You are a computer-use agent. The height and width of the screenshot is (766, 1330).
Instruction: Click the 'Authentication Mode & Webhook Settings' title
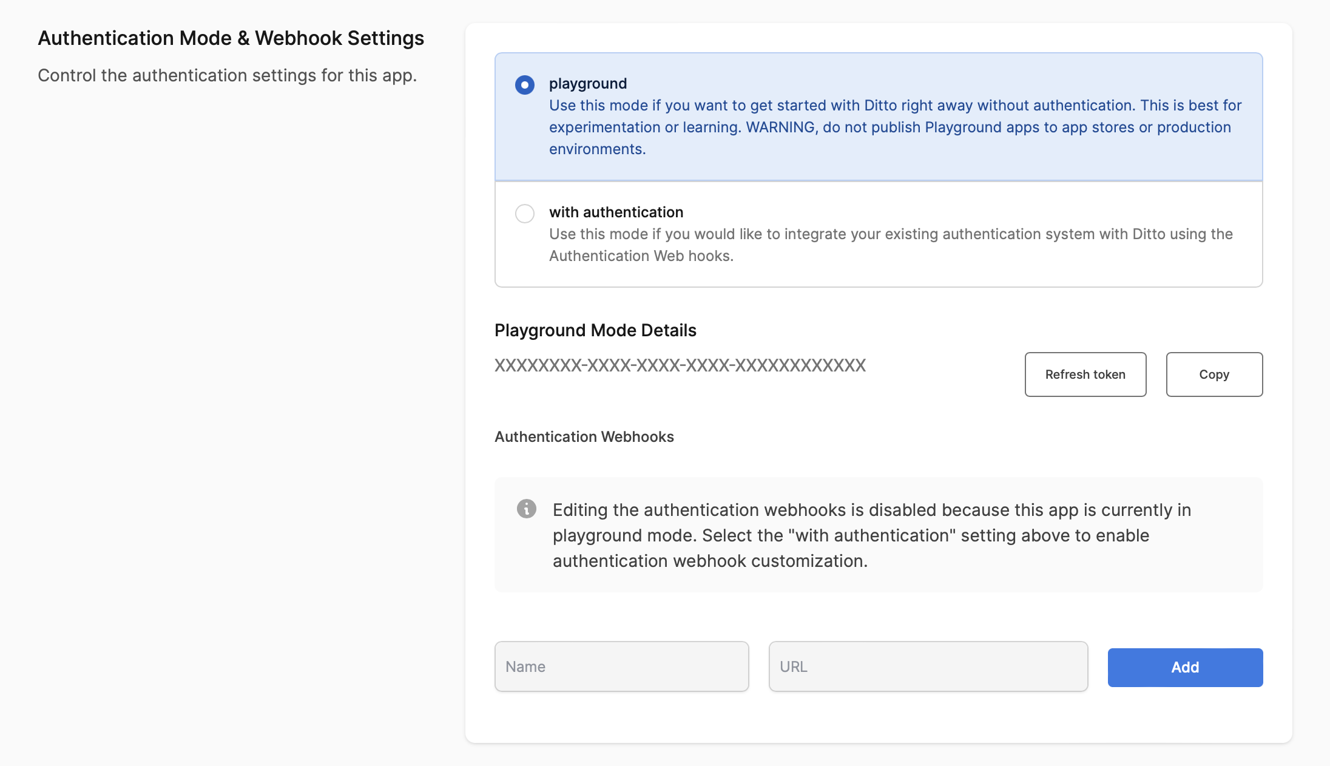click(231, 38)
